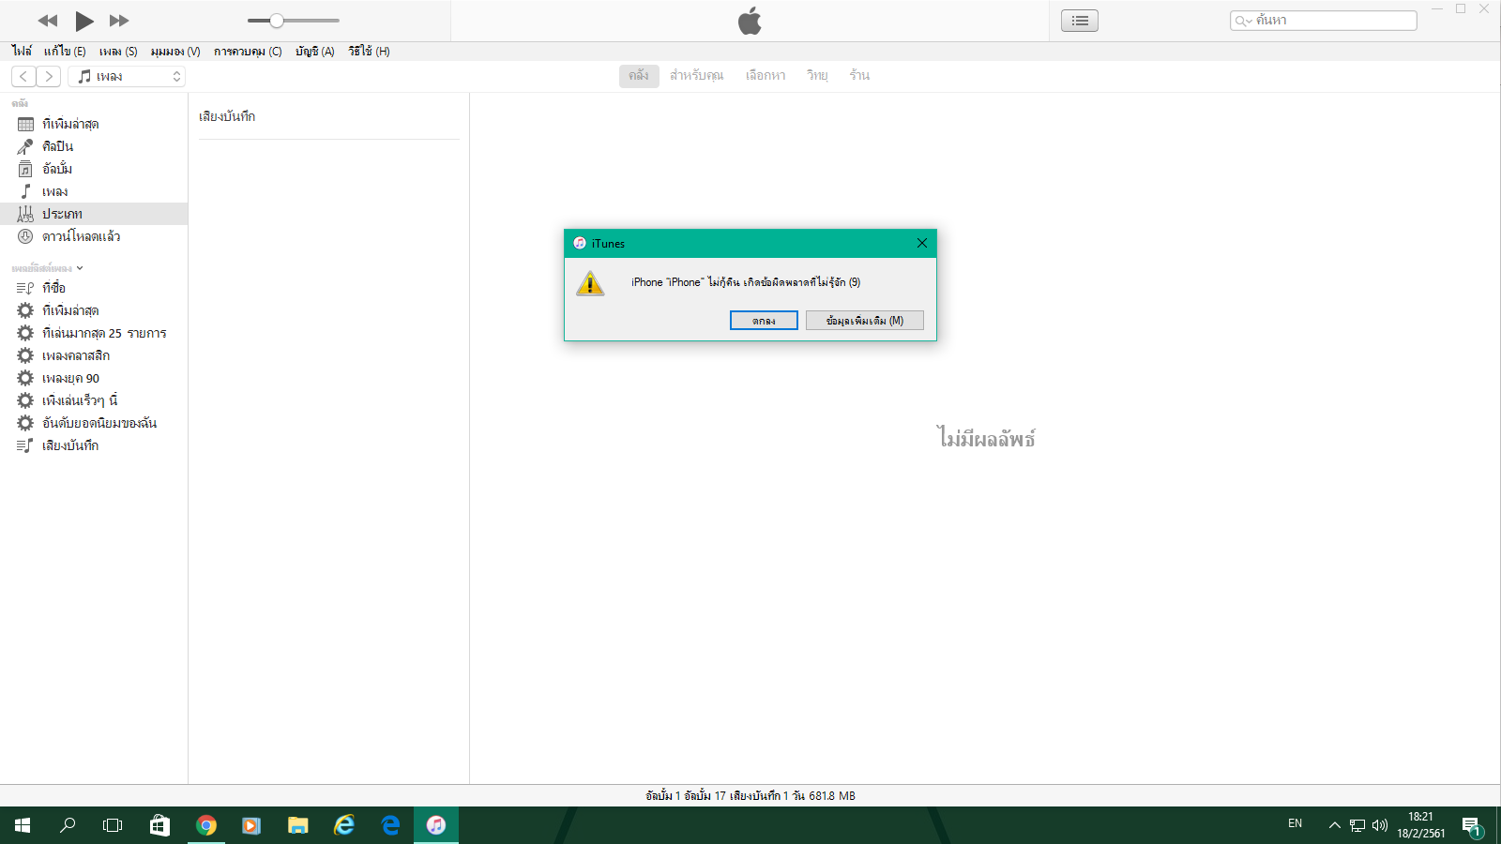Select ที่เพิ่มล่าสุด in the library section
Viewport: 1501px width, 844px height.
pyautogui.click(x=94, y=124)
